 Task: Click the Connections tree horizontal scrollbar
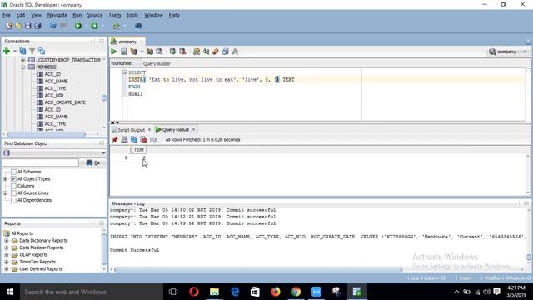pos(46,134)
